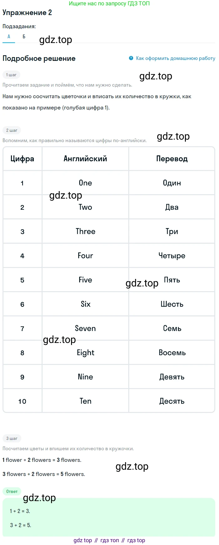This screenshot has width=219, height=545.
Task: Select subtask tab А
Action: (x=9, y=37)
